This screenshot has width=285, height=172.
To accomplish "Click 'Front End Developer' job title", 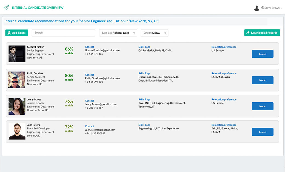I will point(38,128).
